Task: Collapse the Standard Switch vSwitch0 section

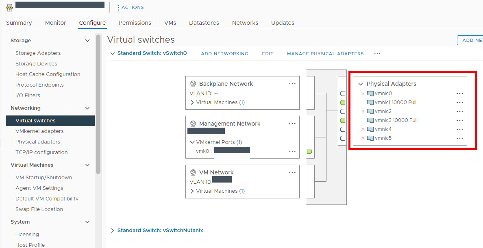Action: [113, 53]
